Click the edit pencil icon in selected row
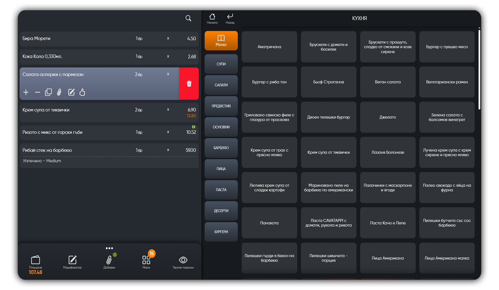Viewport: 499px width, 290px height. point(71,92)
